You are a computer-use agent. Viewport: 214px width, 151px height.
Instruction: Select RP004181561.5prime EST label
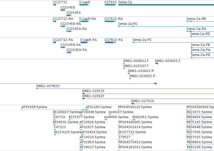point(135,147)
